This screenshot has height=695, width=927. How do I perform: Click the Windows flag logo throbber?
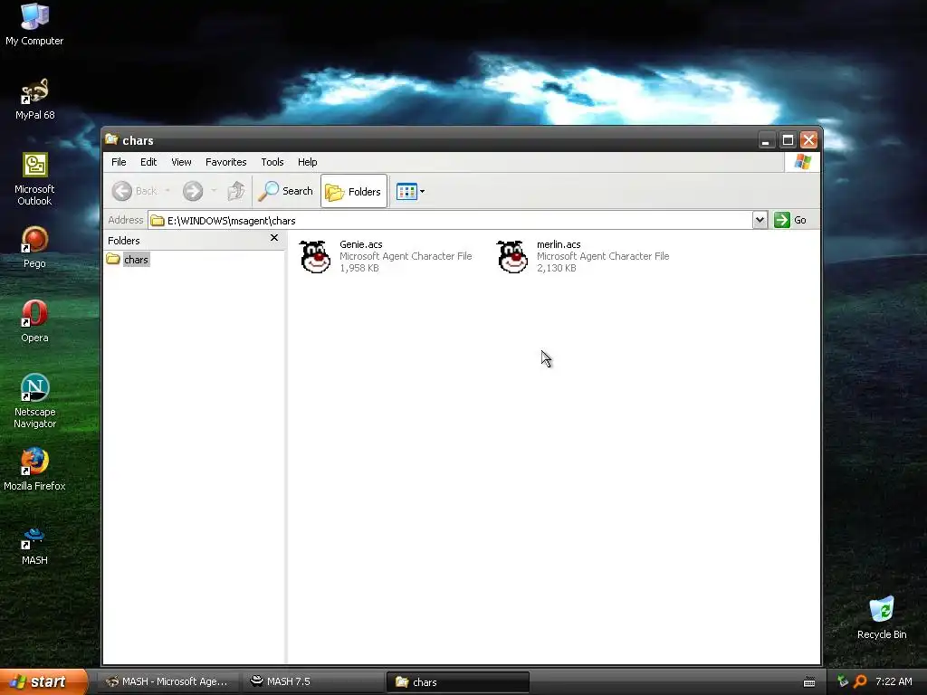click(802, 162)
